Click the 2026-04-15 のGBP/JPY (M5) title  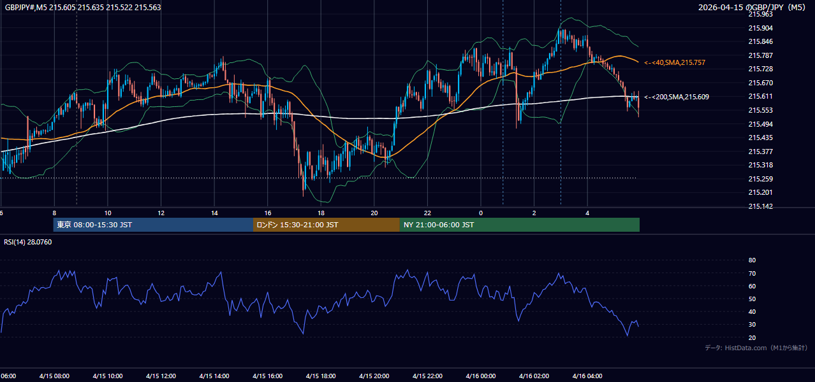coord(753,7)
